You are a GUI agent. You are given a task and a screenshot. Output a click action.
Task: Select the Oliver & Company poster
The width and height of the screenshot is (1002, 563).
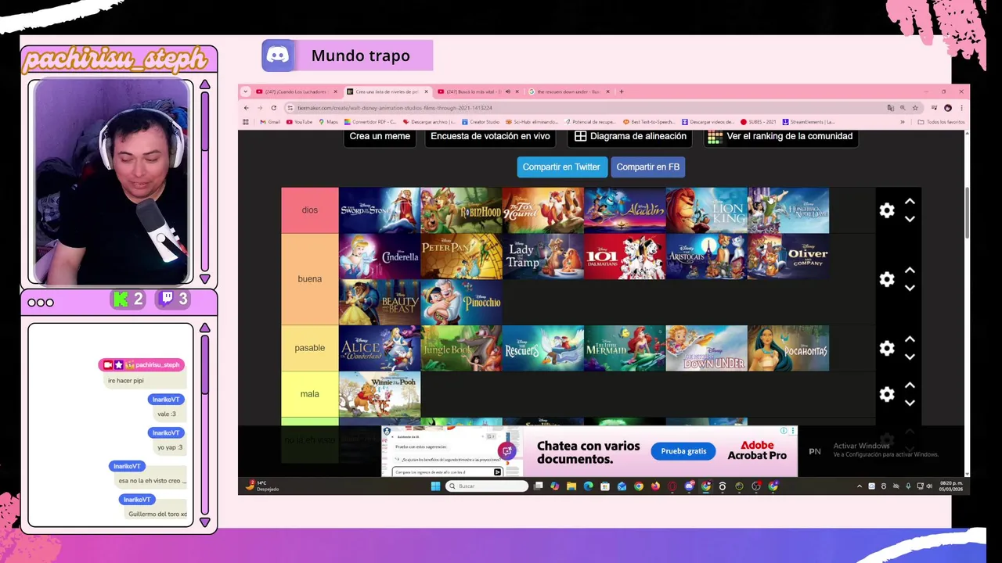click(788, 256)
